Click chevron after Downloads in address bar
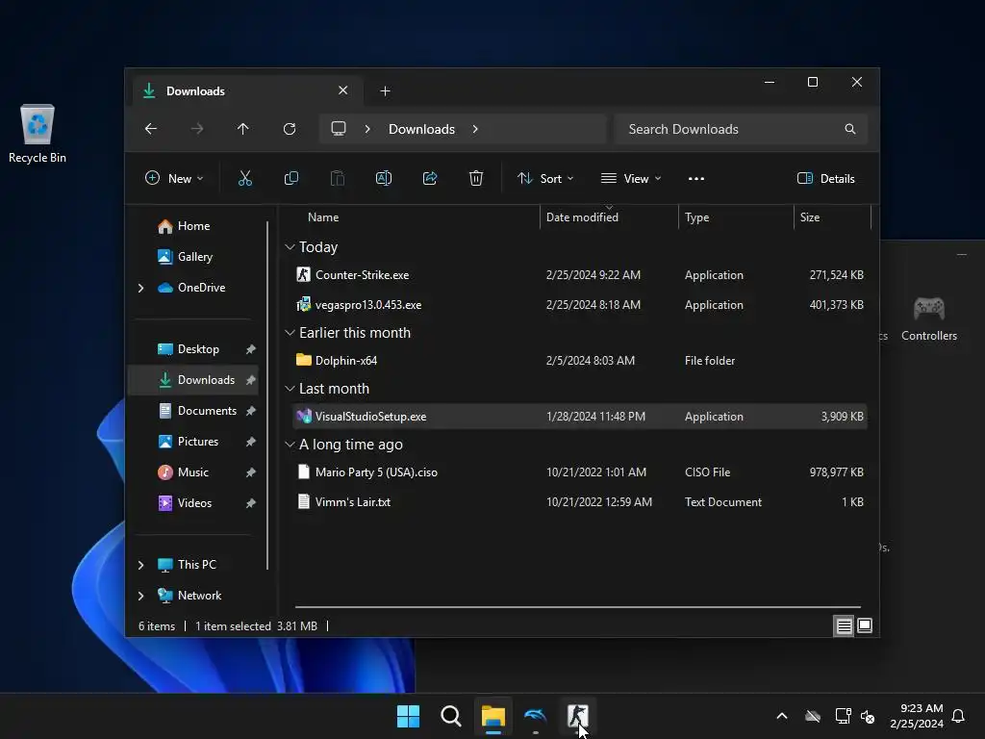This screenshot has height=739, width=985. pyautogui.click(x=475, y=129)
